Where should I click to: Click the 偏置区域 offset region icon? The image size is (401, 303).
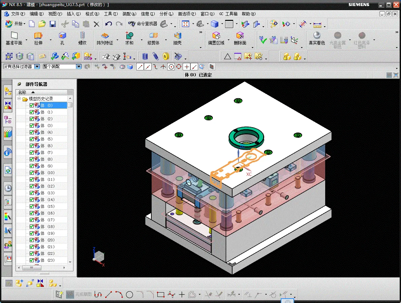tap(216, 38)
